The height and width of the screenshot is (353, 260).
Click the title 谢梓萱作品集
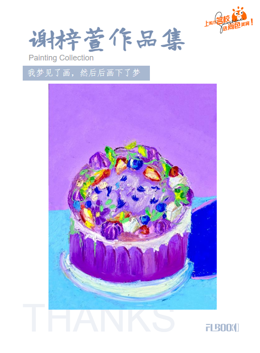pos(107,39)
